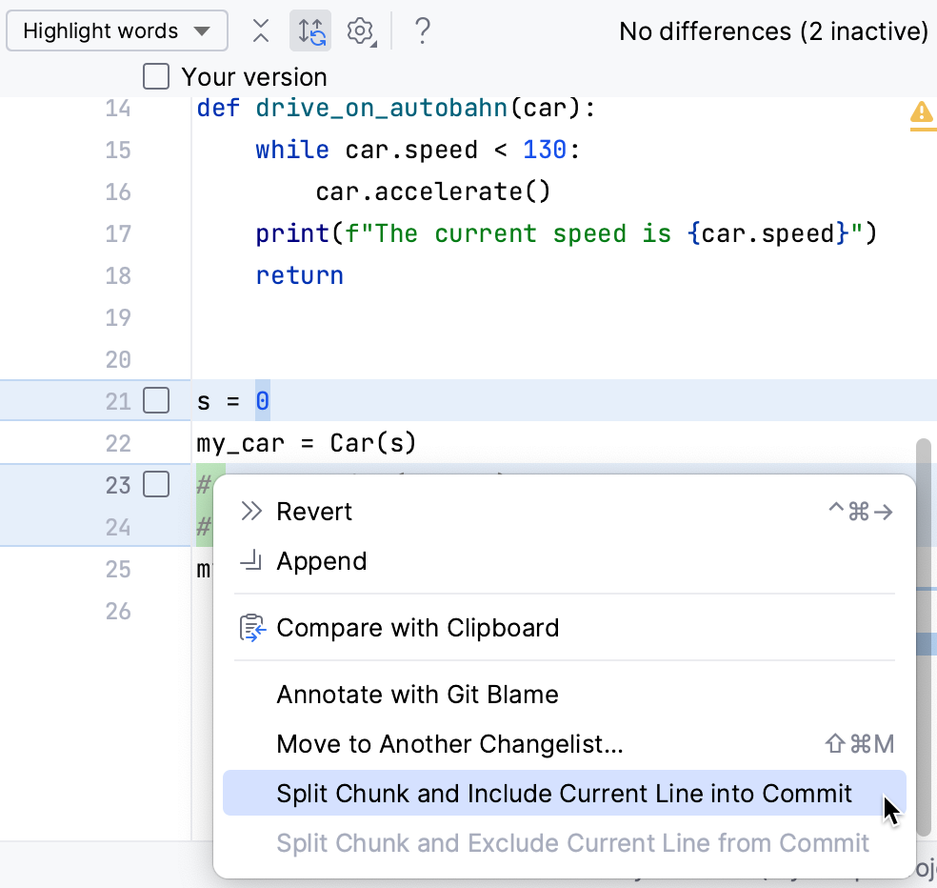Open help using the question mark icon
This screenshot has height=888, width=937.
420,30
